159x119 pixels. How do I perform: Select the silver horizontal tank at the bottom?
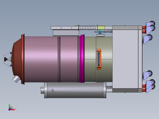(75, 90)
